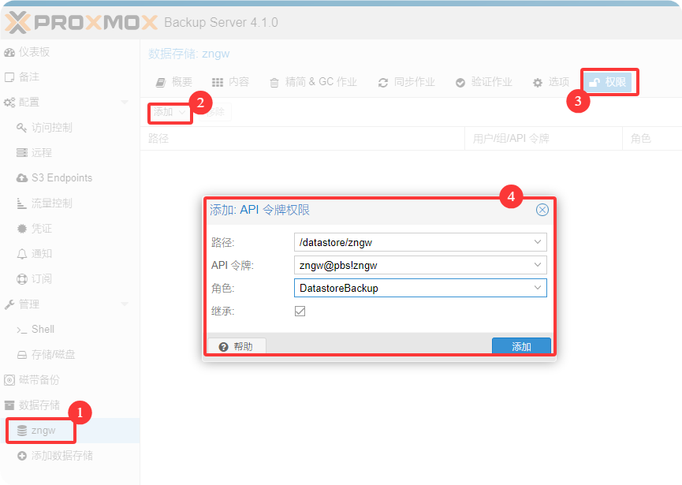682x485 pixels.
Task: Select the zngw datastore in sidebar
Action: coord(43,431)
